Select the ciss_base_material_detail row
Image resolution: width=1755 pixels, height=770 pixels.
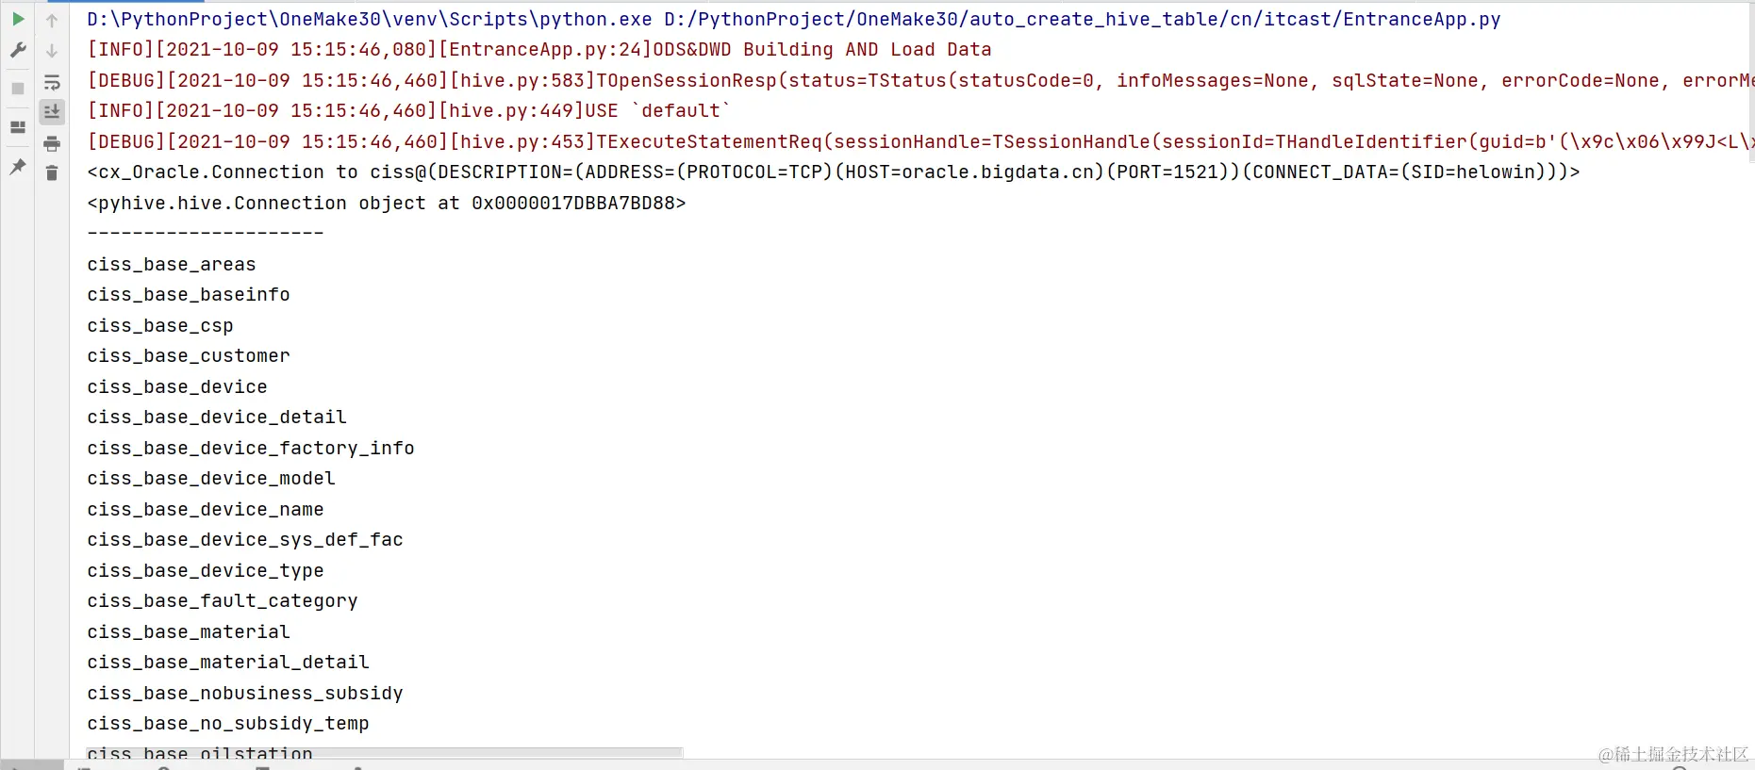[x=228, y=662]
